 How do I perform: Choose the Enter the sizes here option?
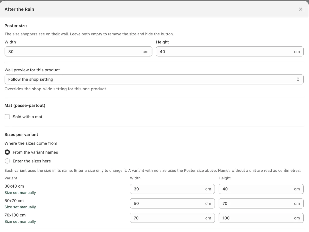coord(7,161)
